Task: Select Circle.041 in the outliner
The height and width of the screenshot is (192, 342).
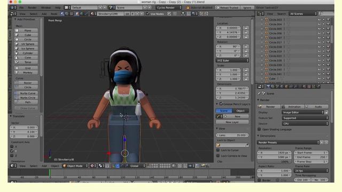Action: click(275, 74)
